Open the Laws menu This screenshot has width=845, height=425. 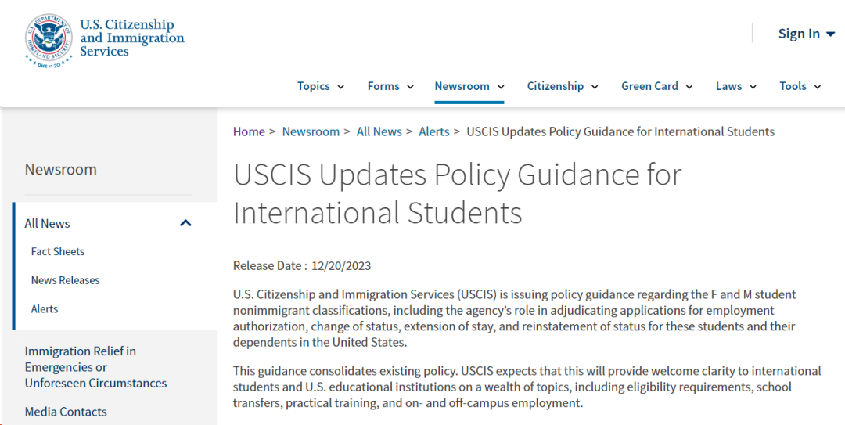(x=736, y=86)
